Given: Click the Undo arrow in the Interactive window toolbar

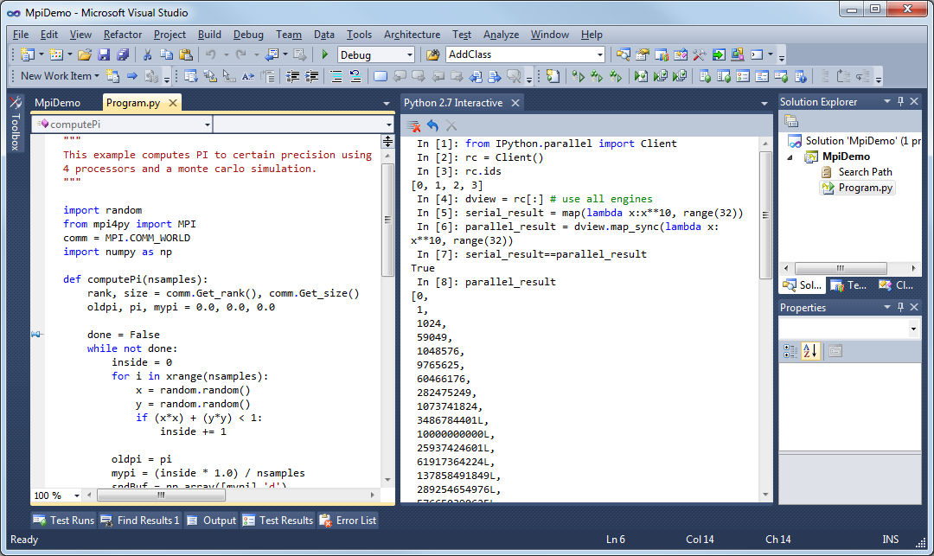Looking at the screenshot, I should [433, 125].
